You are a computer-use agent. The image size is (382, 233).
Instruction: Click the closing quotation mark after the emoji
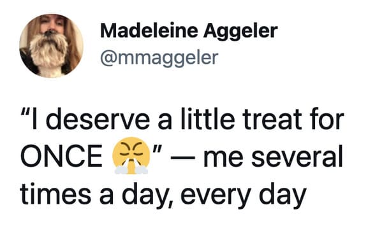[x=158, y=149]
